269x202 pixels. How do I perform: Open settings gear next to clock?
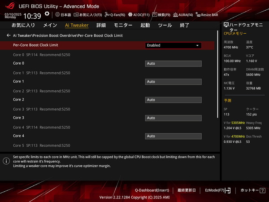[47, 14]
